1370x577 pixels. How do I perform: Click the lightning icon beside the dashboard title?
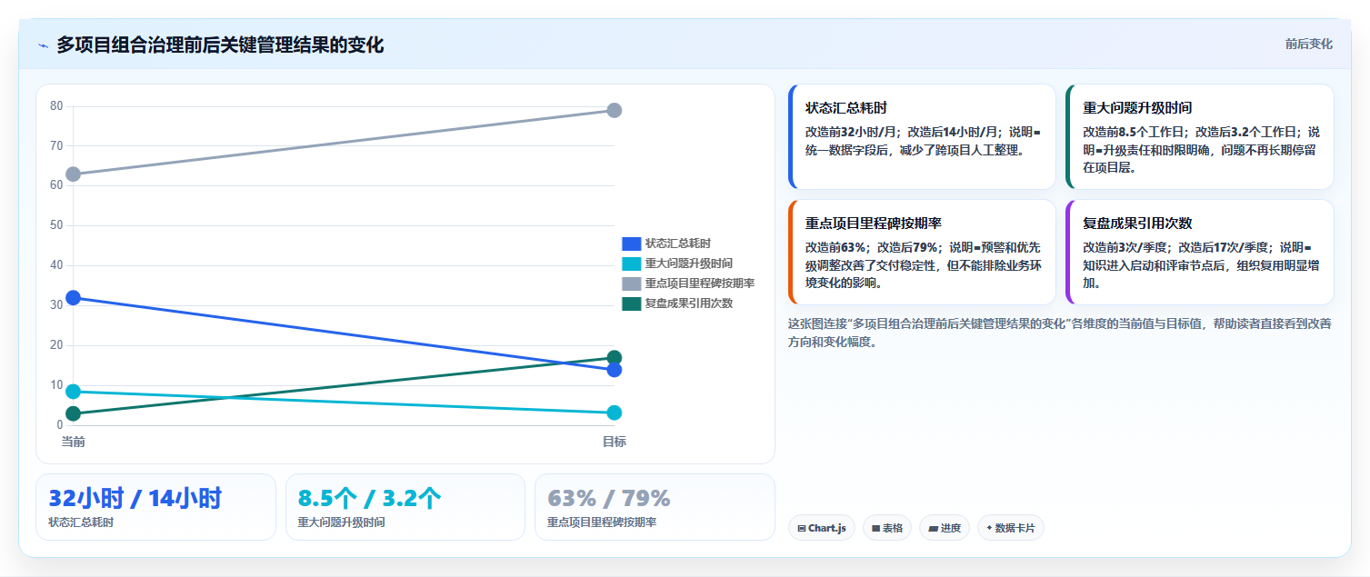pos(43,45)
